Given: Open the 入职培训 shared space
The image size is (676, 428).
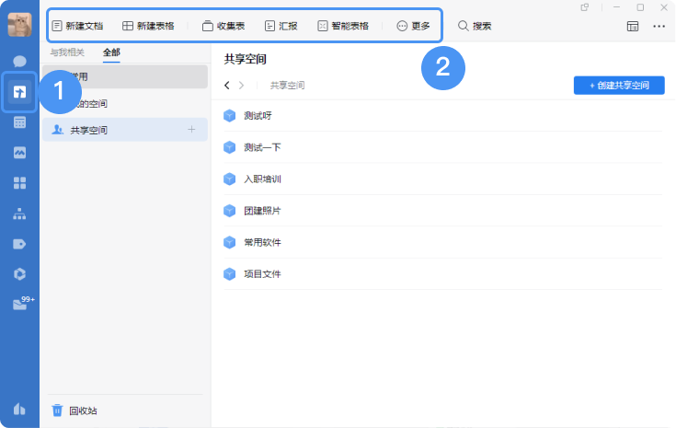Looking at the screenshot, I should 262,178.
